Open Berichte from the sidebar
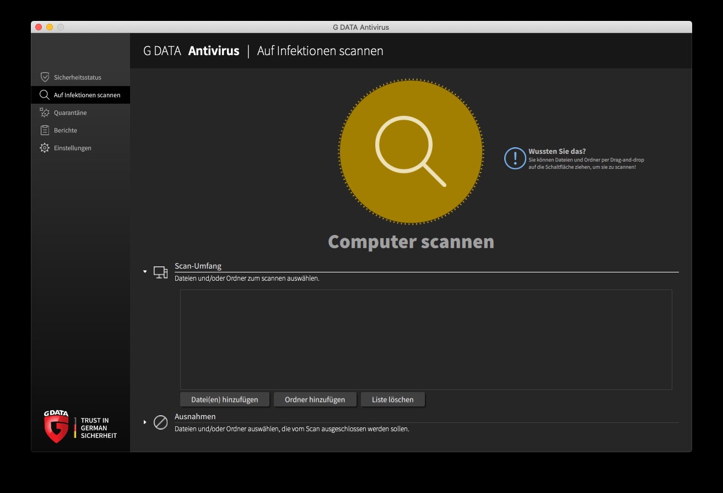 tap(80, 130)
